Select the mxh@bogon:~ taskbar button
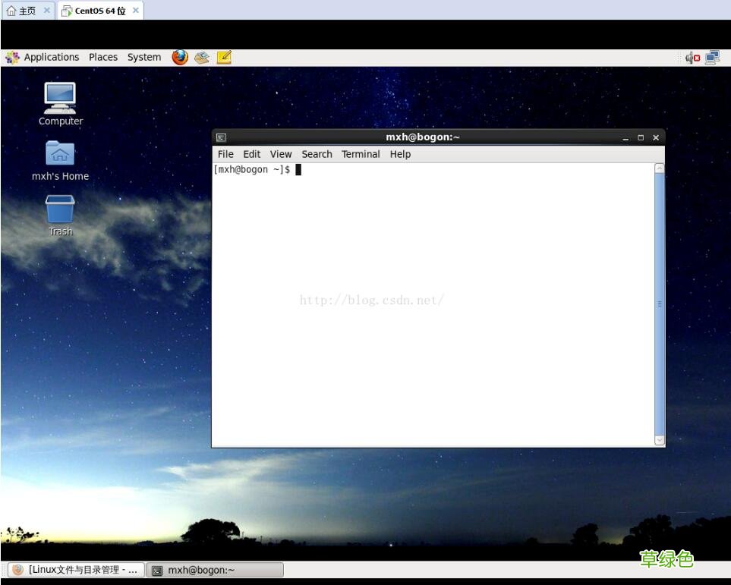The image size is (731, 585). 215,570
